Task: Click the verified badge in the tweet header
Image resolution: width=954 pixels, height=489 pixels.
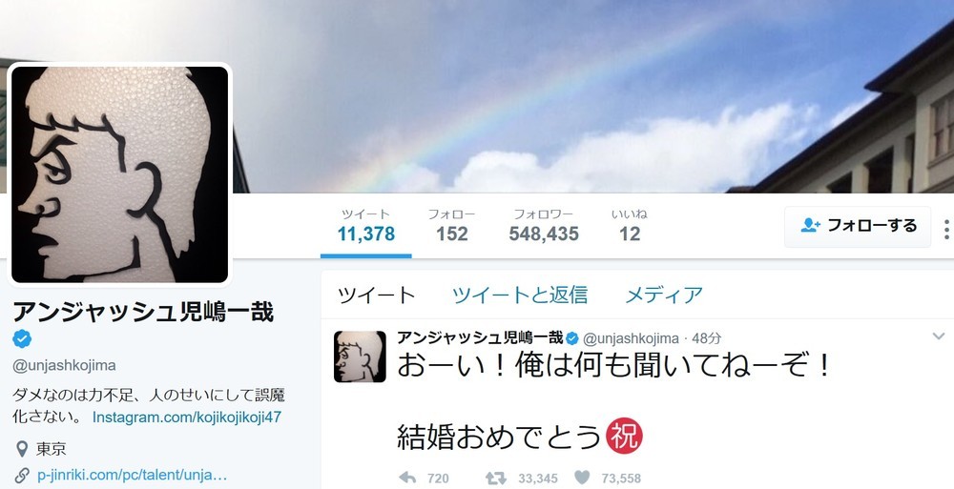Action: [571, 338]
